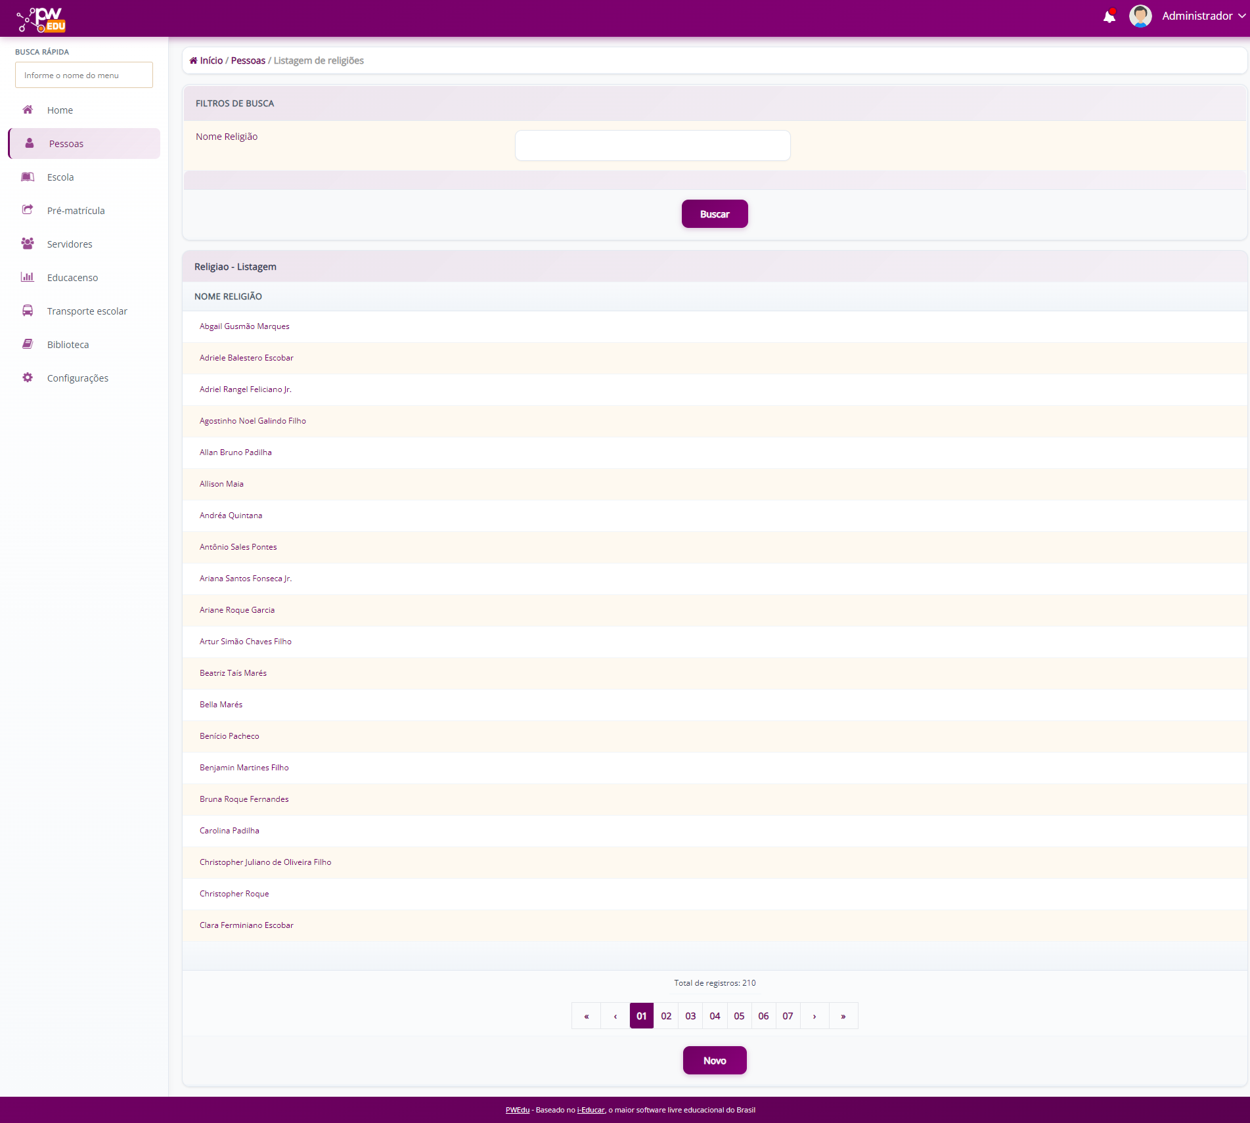Click the Configurações gear icon
Image resolution: width=1250 pixels, height=1123 pixels.
click(x=28, y=378)
